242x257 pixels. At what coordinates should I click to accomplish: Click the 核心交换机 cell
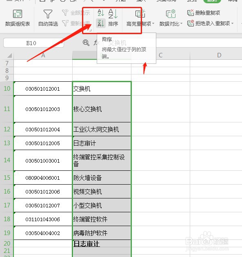(x=102, y=109)
